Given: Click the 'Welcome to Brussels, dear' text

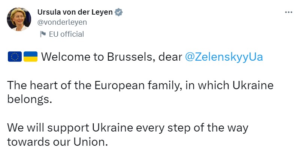Looking at the screenshot, I should pos(111,57).
